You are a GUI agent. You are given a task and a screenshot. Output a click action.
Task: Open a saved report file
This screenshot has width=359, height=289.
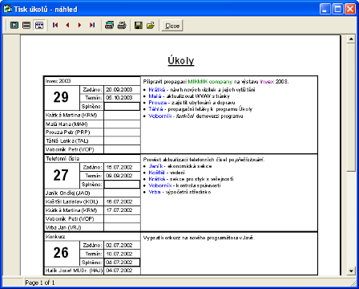coord(151,25)
